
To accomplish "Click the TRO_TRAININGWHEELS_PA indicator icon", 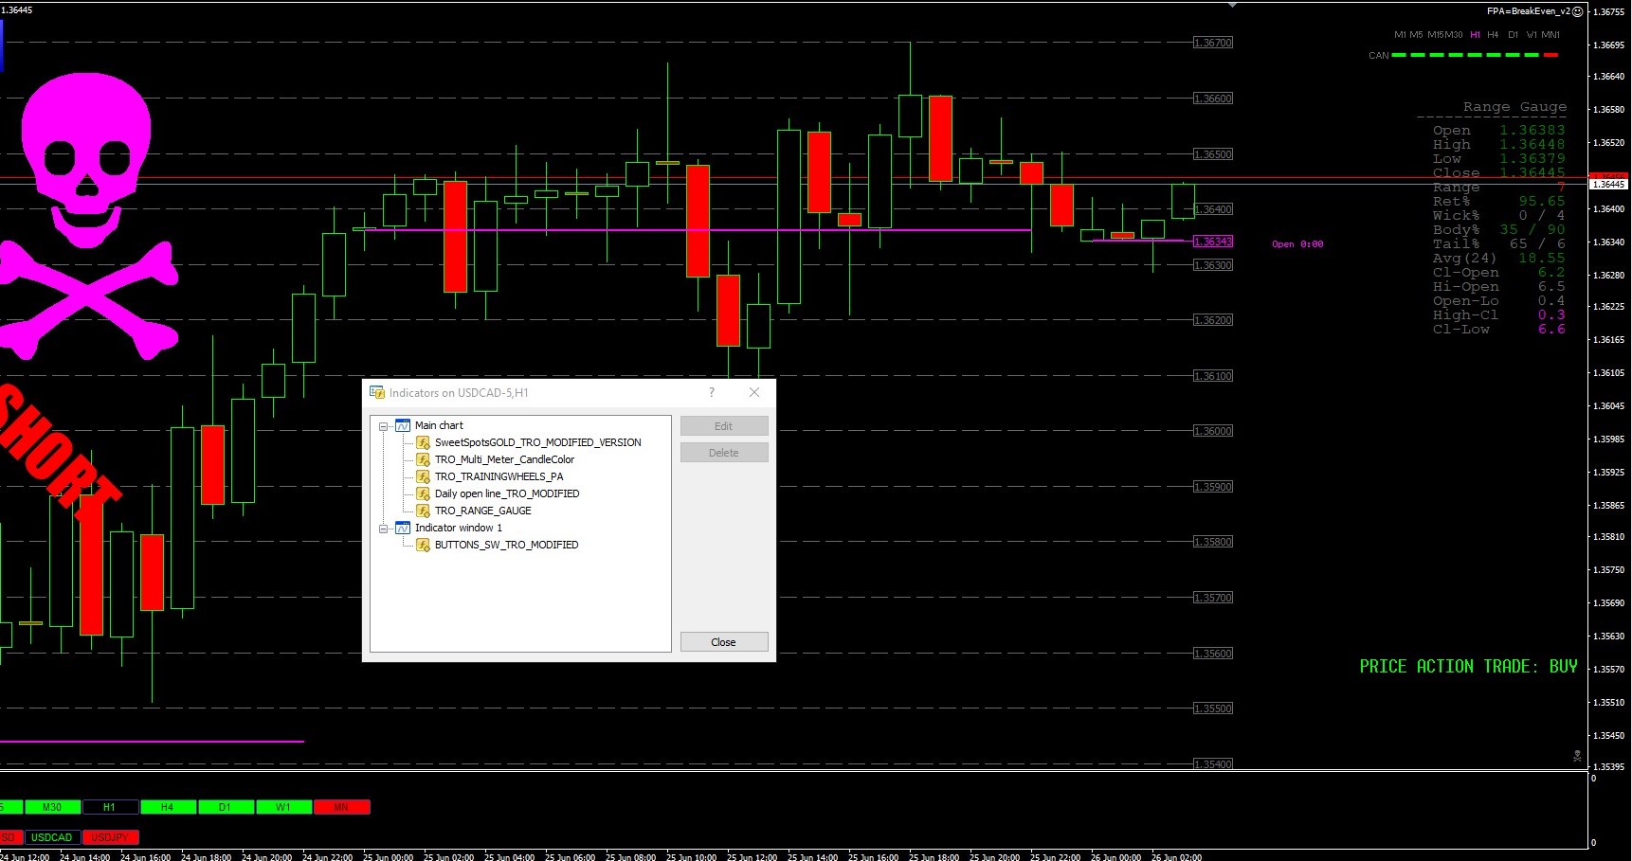I will tap(424, 476).
